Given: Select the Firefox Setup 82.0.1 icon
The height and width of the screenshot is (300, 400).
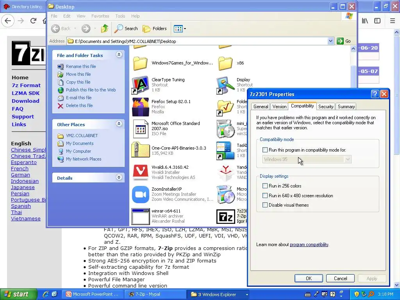Looking at the screenshot, I should tap(140, 107).
